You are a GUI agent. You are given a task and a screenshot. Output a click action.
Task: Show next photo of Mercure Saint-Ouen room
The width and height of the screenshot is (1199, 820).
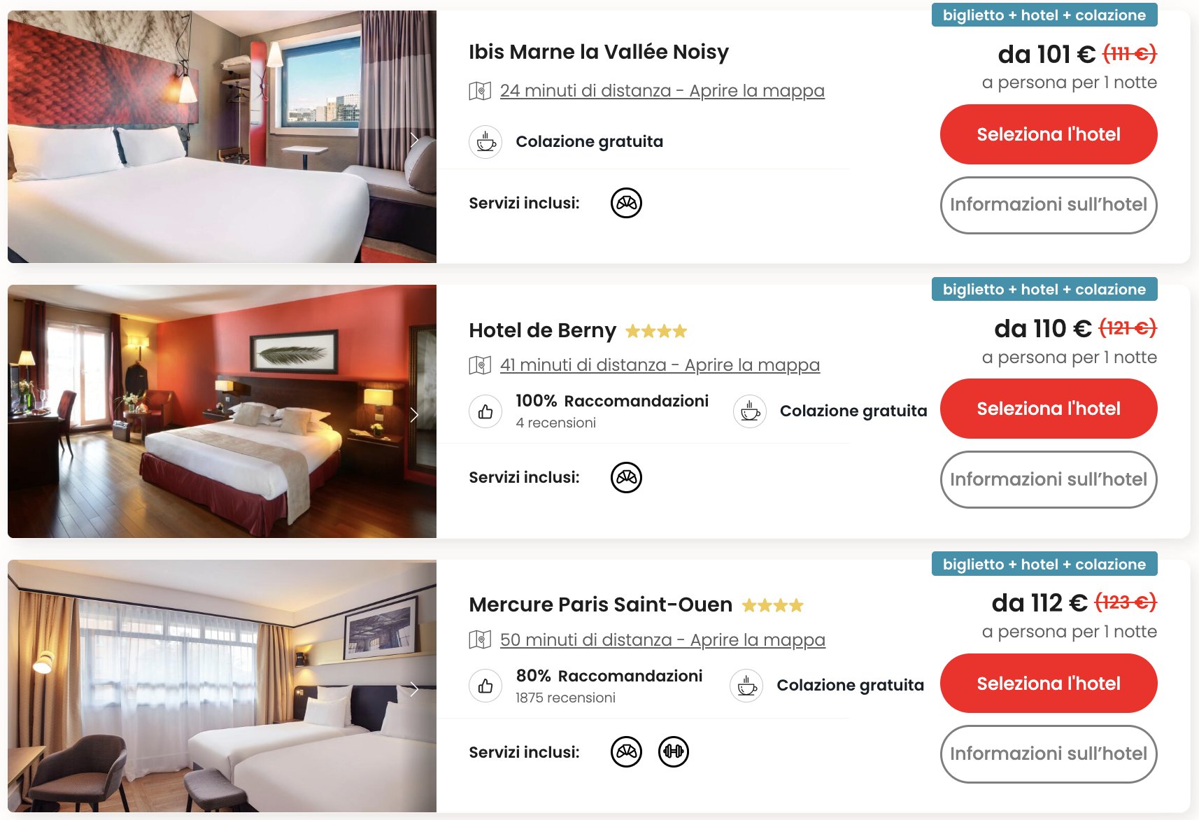coord(414,689)
